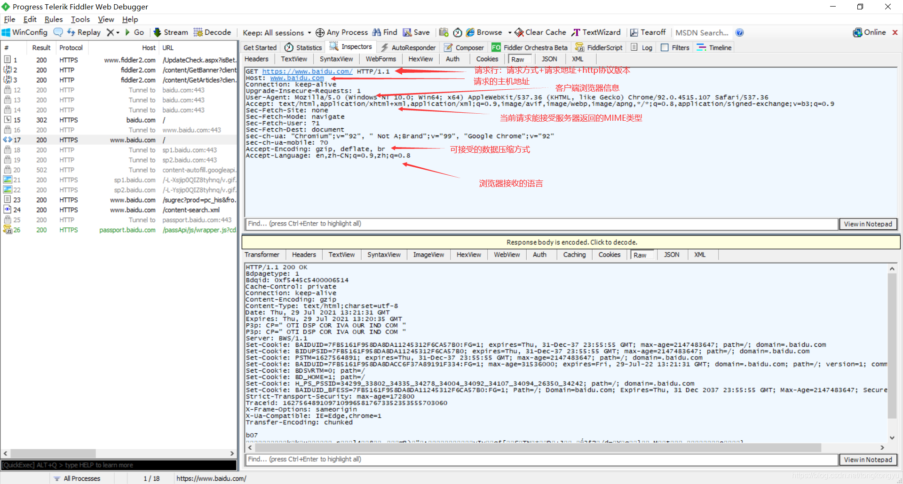
Task: Click response View in Notepad button
Action: [x=868, y=460]
